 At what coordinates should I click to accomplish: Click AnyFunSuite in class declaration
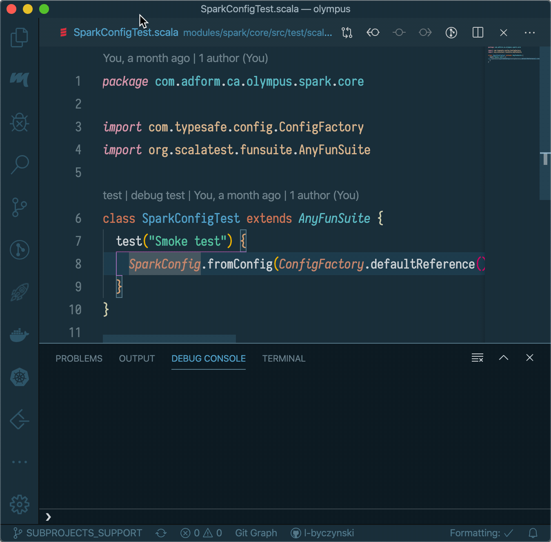[334, 218]
